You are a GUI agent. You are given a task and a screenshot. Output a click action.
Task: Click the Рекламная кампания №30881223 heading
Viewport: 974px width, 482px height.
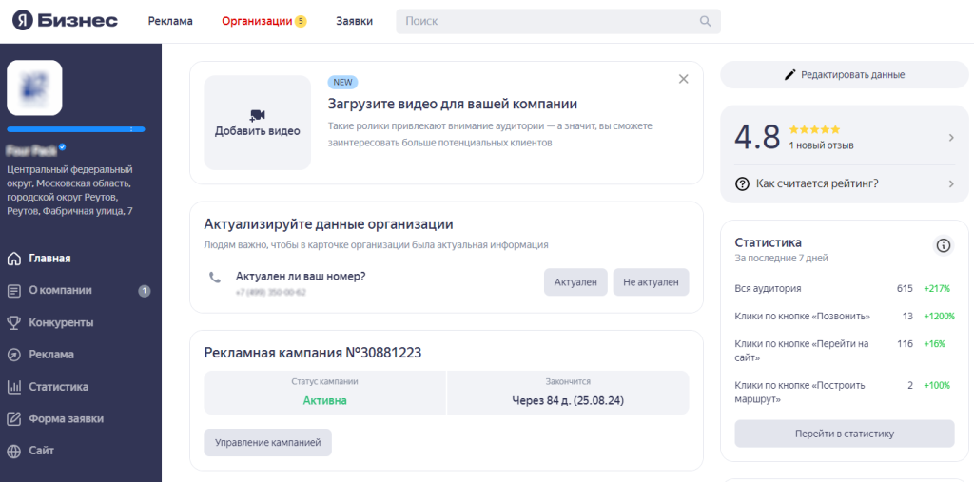coord(312,353)
